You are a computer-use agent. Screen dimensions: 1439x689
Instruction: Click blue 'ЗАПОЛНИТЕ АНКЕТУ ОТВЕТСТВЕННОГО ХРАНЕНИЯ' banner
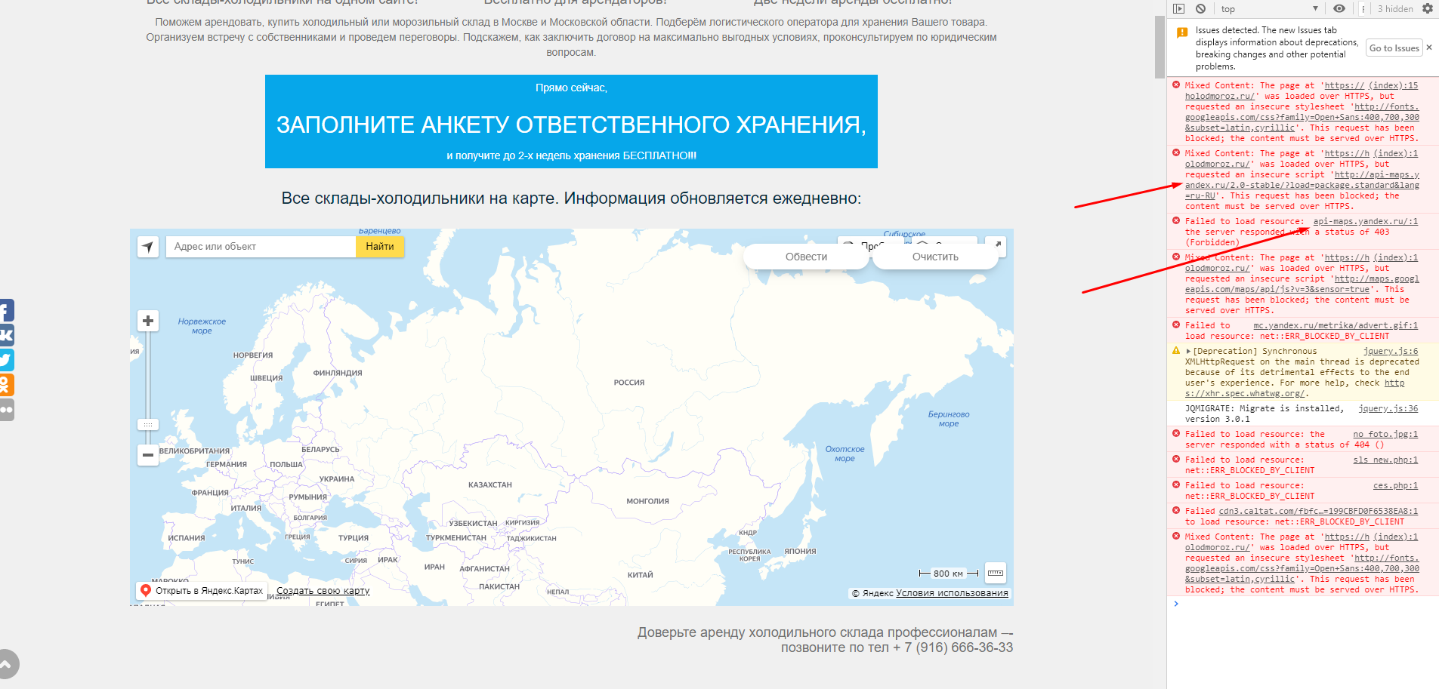(571, 121)
